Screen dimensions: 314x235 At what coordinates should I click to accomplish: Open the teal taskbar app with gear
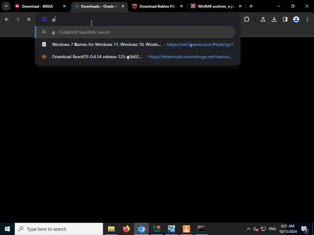click(x=156, y=229)
